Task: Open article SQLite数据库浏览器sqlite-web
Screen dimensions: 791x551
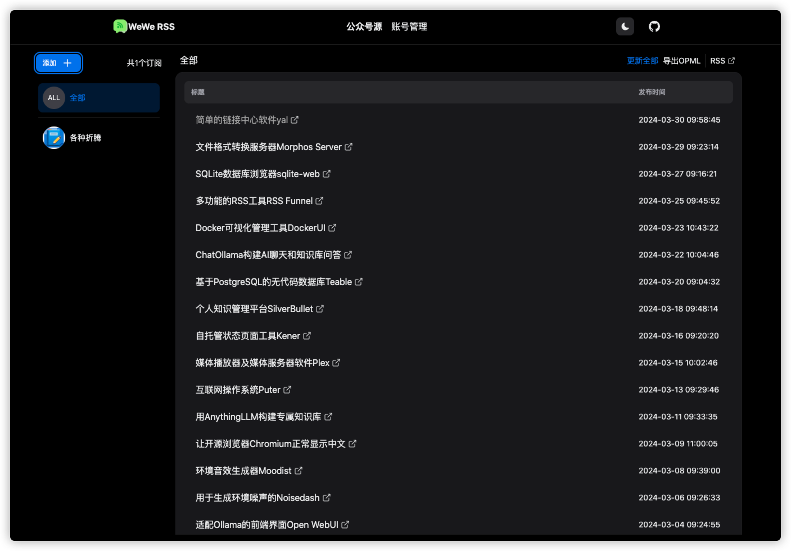Action: (x=257, y=174)
